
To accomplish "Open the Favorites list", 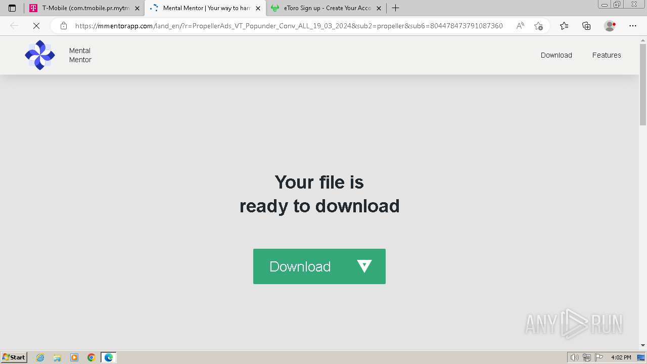I will pos(564,26).
